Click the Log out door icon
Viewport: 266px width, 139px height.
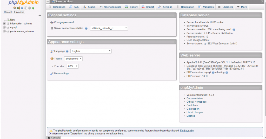pos(18,8)
